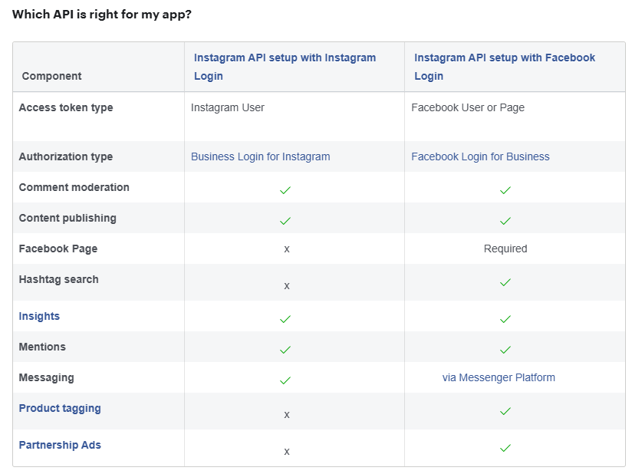Viewport: 632px width, 474px height.
Task: Click Mentions checkmark in Facebook Login column
Action: pyautogui.click(x=505, y=350)
